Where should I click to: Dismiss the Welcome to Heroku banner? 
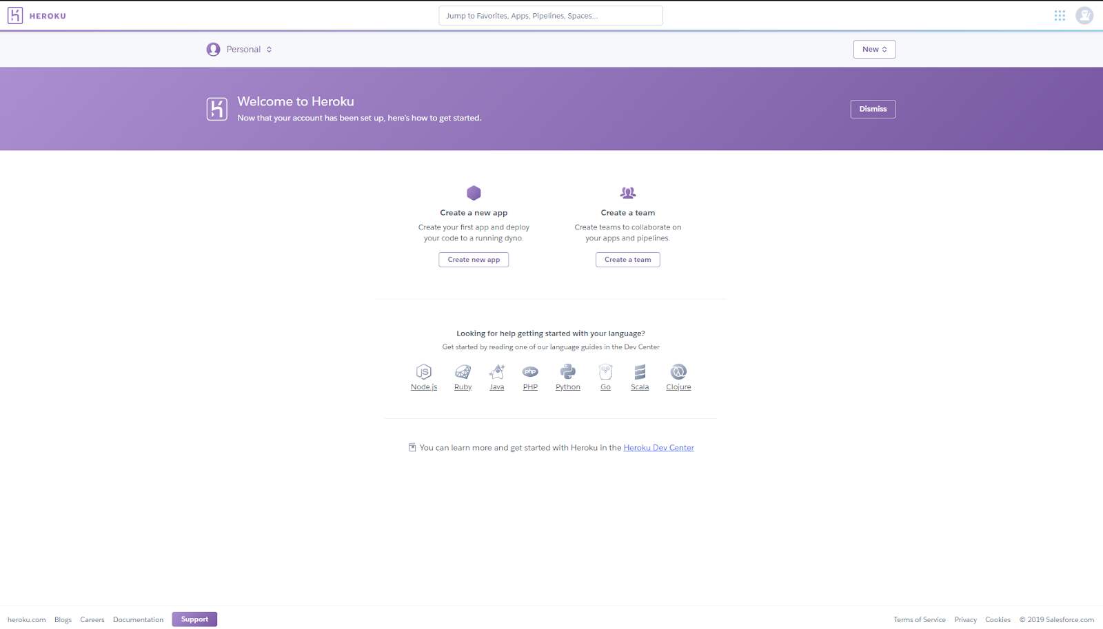point(873,109)
